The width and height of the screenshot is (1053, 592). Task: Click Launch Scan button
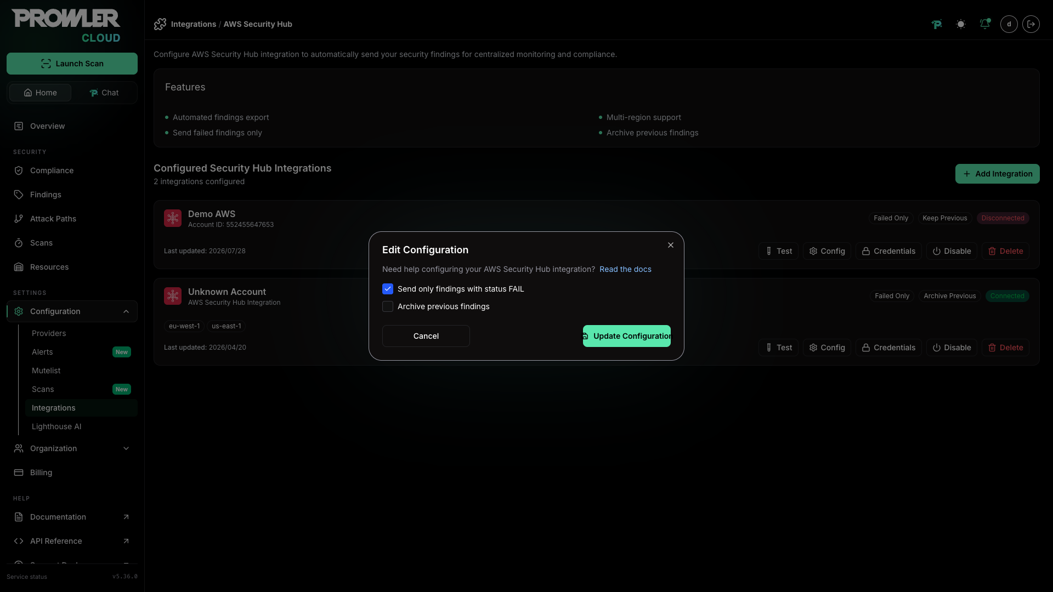[x=72, y=64]
